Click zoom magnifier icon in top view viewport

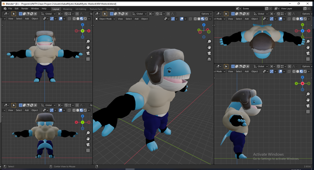click(x=308, y=41)
